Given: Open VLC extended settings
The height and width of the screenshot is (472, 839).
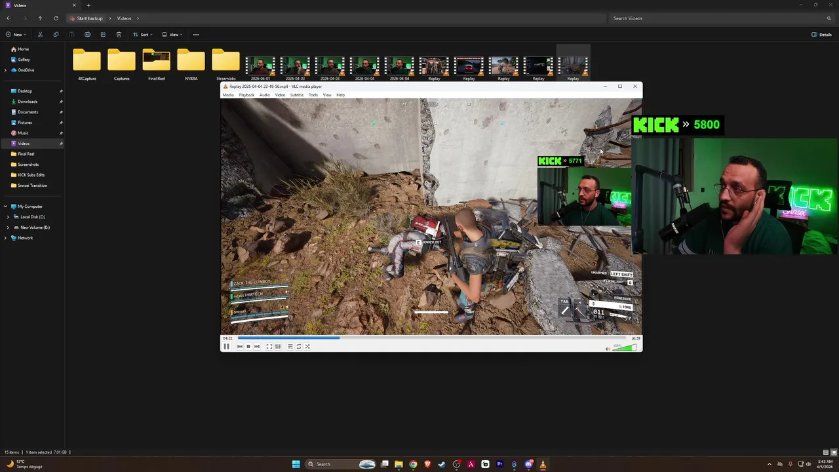Looking at the screenshot, I should (x=277, y=346).
